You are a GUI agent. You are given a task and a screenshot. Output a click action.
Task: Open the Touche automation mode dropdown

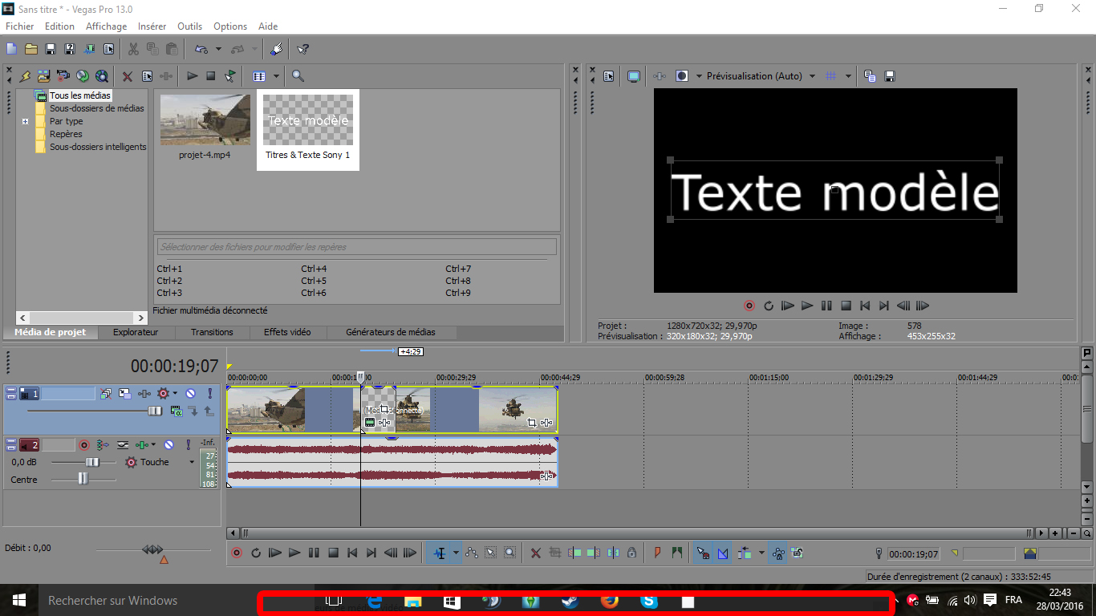(192, 462)
